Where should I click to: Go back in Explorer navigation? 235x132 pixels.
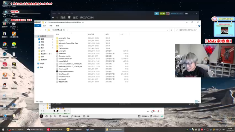[37, 30]
